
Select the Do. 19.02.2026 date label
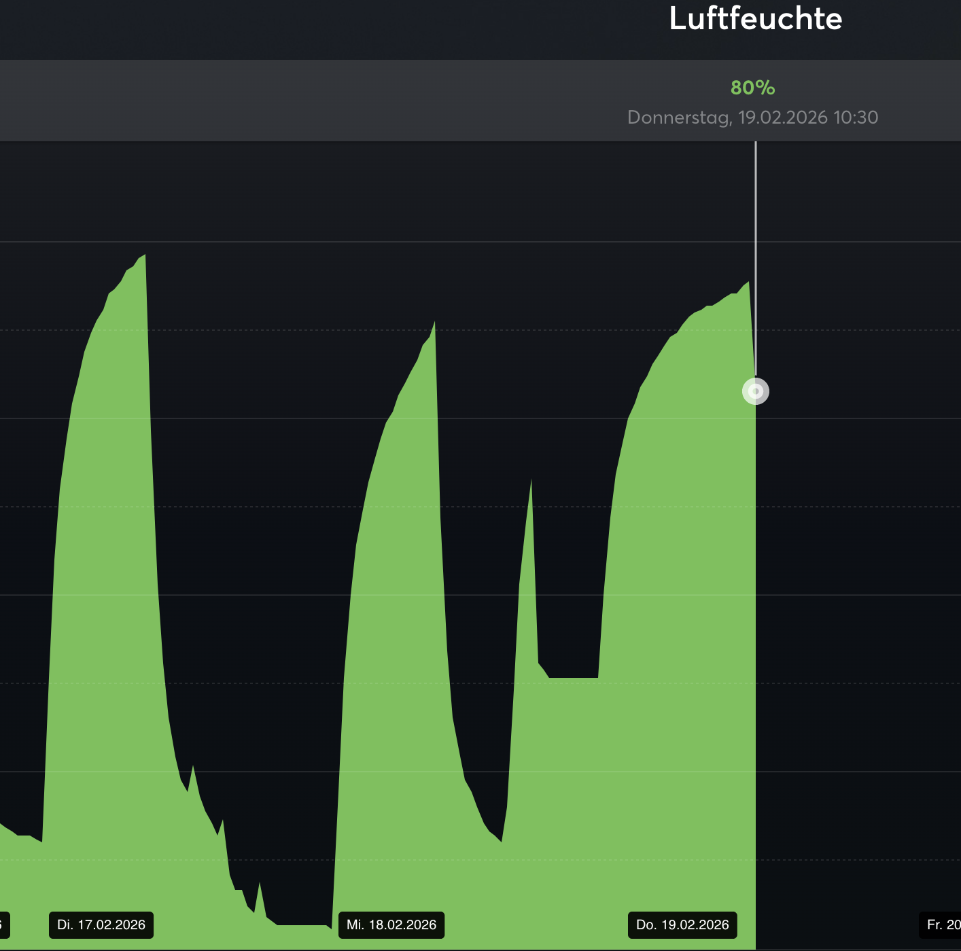point(682,925)
